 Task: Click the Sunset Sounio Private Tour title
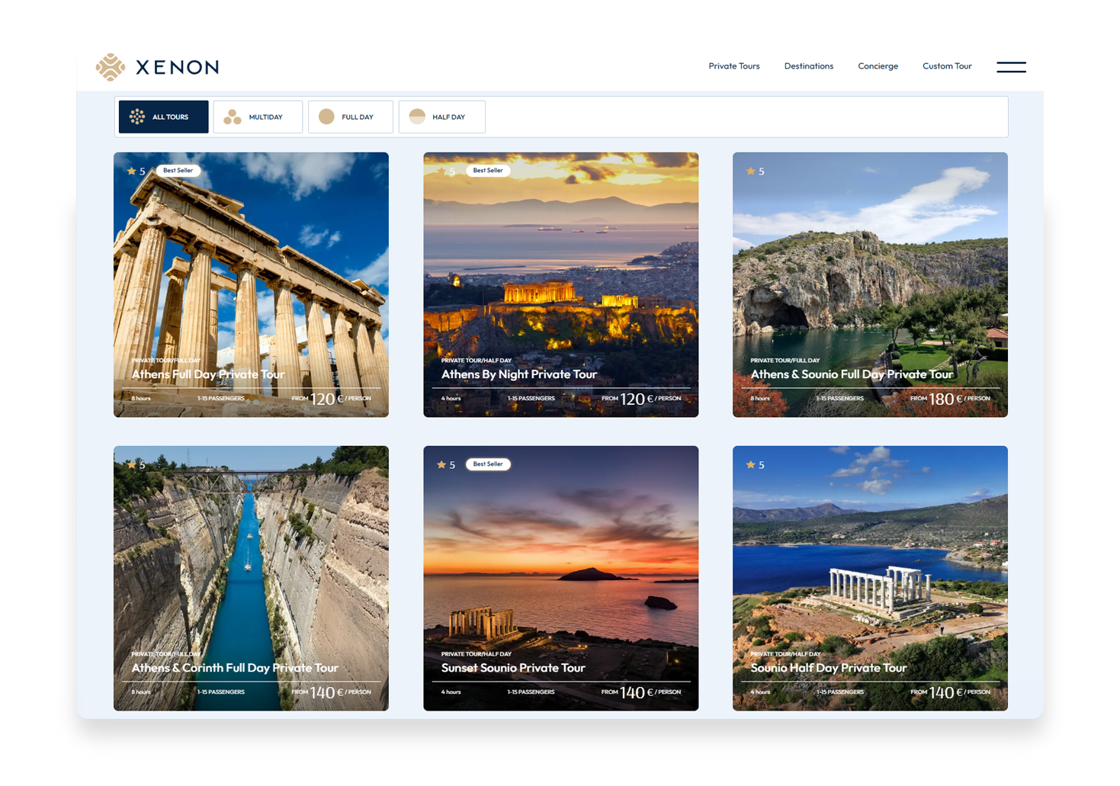coord(513,668)
